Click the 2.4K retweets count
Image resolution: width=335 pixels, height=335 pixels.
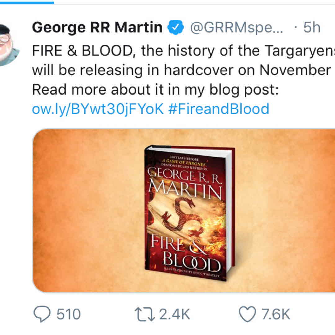pos(174,314)
